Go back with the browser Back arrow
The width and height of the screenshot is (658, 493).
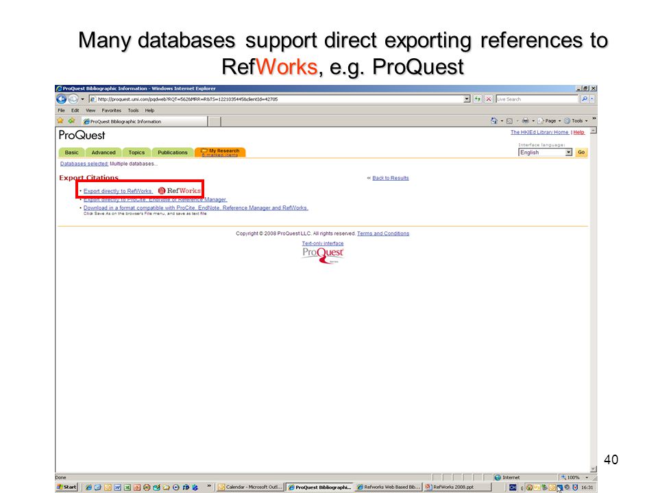[x=61, y=99]
